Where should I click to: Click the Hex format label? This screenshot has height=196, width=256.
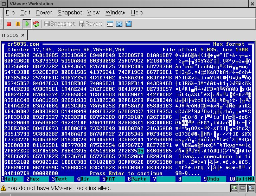[229, 44]
